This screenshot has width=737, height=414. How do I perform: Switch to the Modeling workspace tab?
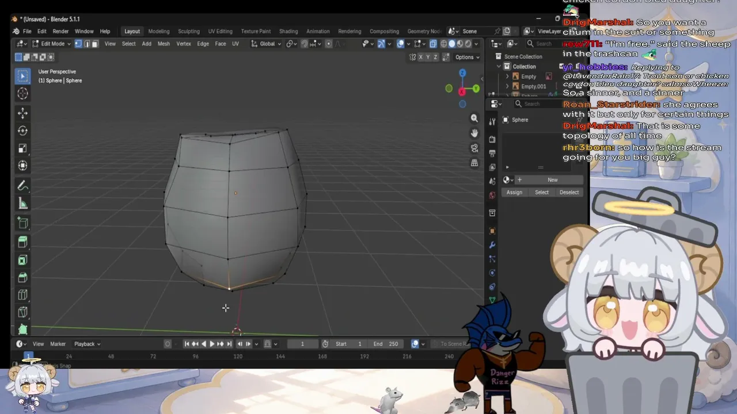159,31
